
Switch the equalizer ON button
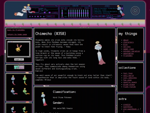click(x=62, y=8)
